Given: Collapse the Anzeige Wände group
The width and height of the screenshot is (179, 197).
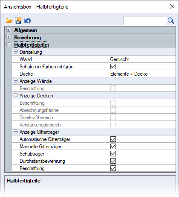Looking at the screenshot, I should (x=15, y=81).
